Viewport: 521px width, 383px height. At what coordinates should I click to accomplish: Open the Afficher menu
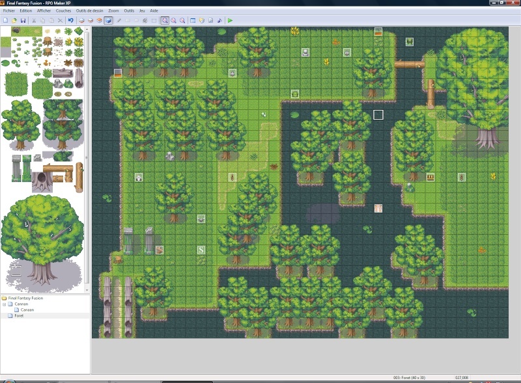click(x=44, y=10)
